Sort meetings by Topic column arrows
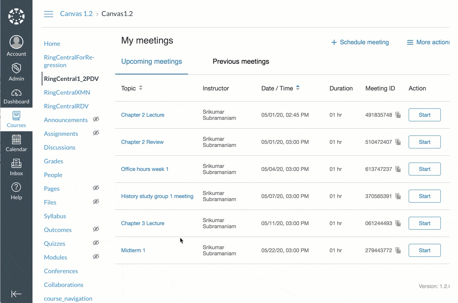Screen dimensions: 458x303 coord(141,88)
